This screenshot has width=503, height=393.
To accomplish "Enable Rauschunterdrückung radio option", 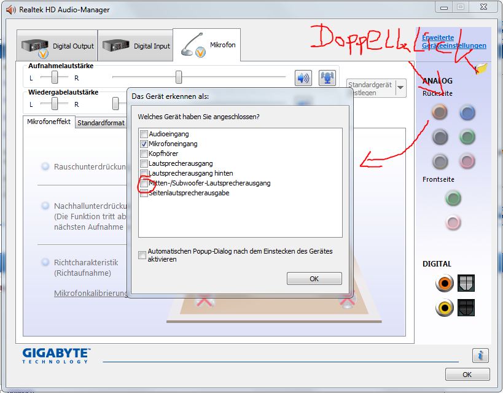I will coord(45,166).
